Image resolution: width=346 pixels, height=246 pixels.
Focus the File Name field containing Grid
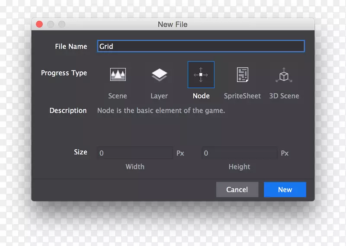click(x=201, y=46)
